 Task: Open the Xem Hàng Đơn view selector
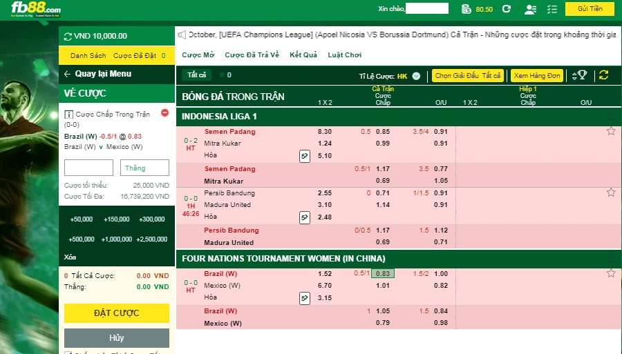pyautogui.click(x=537, y=76)
